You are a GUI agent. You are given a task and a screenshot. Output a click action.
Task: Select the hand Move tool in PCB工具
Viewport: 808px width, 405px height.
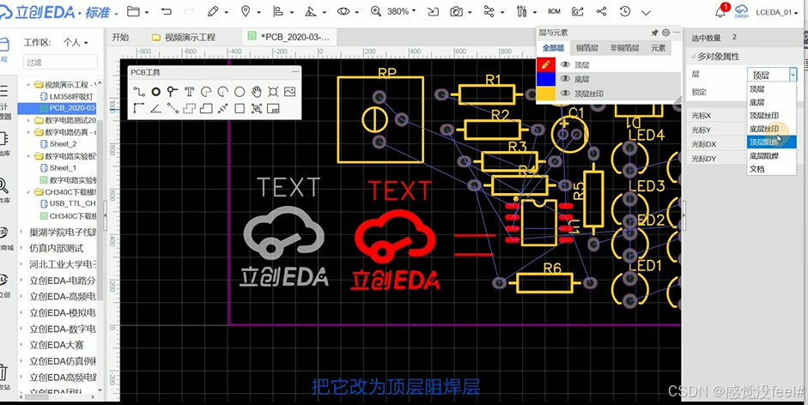(x=256, y=92)
